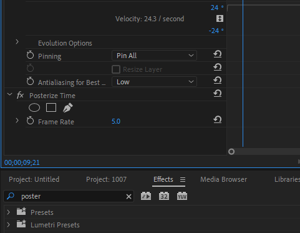Reset the Frame Rate parameter

tap(217, 120)
